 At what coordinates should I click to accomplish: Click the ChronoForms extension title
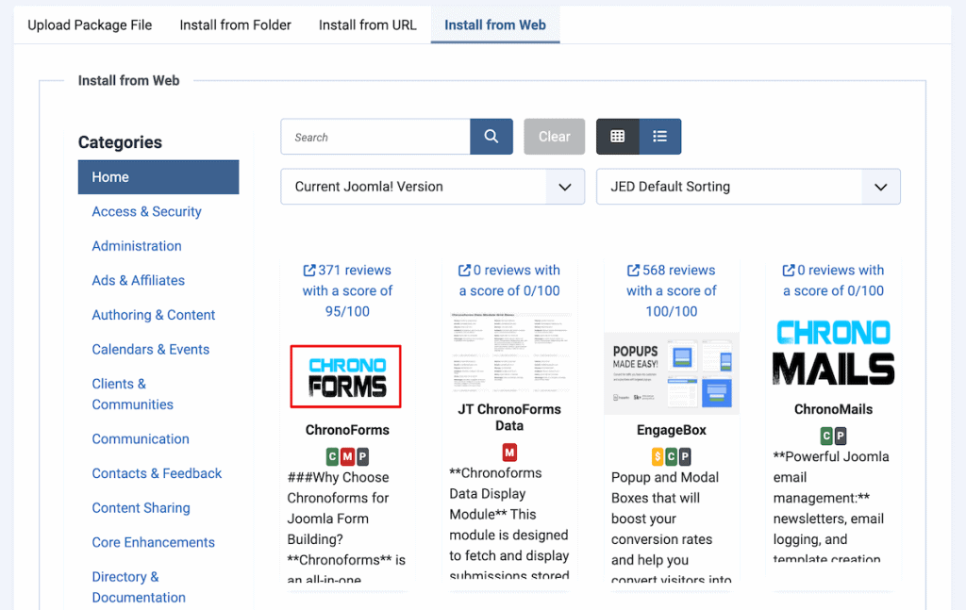347,430
